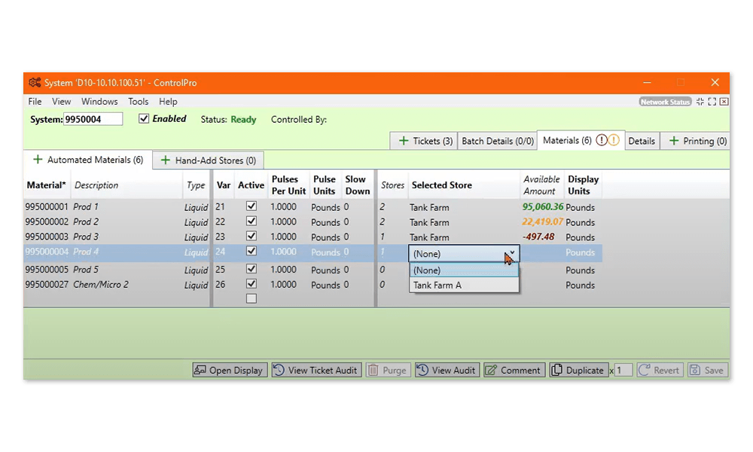753x452 pixels.
Task: Open the Tools menu
Action: (138, 102)
